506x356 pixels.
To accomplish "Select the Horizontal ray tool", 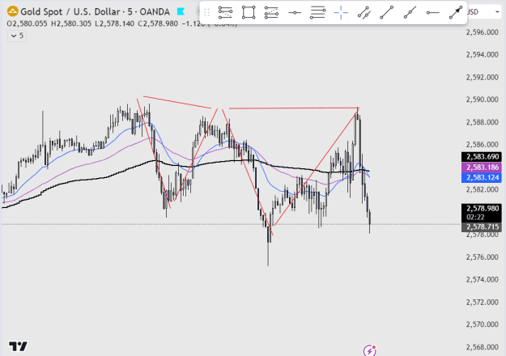I will coord(433,13).
